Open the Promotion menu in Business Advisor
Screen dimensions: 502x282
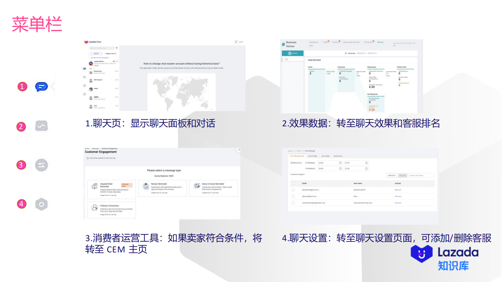pos(368,42)
